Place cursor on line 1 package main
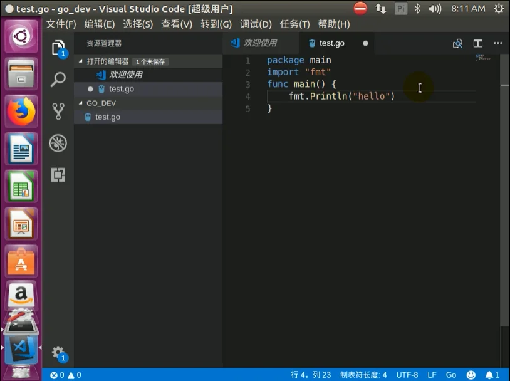The image size is (510, 381). [x=299, y=60]
